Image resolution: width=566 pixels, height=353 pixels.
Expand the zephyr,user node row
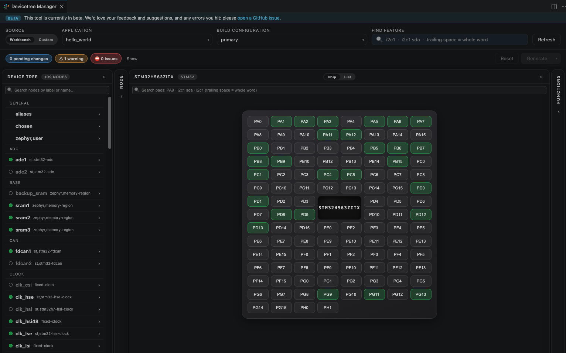pyautogui.click(x=55, y=138)
